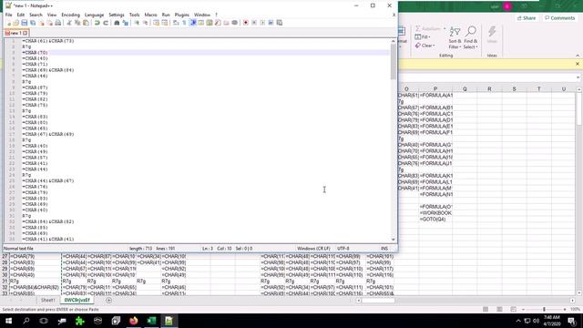Click the Save All icon in Notepad++
The height and width of the screenshot is (328, 583).
(33, 23)
